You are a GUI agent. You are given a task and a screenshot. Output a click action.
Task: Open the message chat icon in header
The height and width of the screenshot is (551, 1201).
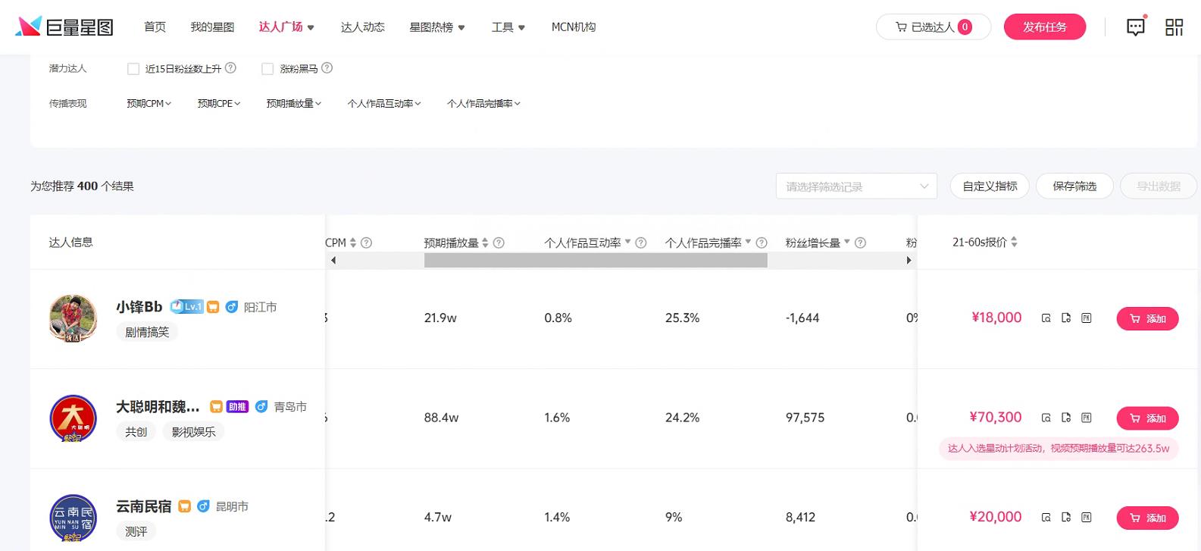click(1135, 27)
